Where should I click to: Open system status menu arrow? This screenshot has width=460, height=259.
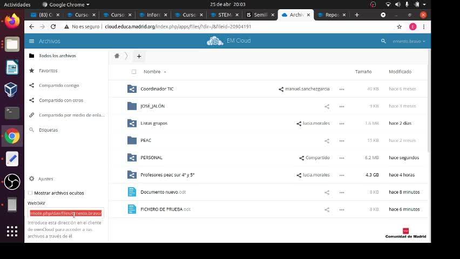pos(424,4)
